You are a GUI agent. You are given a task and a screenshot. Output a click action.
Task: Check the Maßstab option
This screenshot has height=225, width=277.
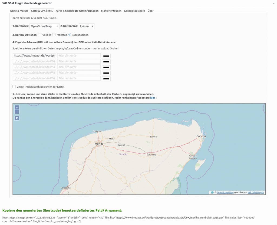click(x=54, y=35)
